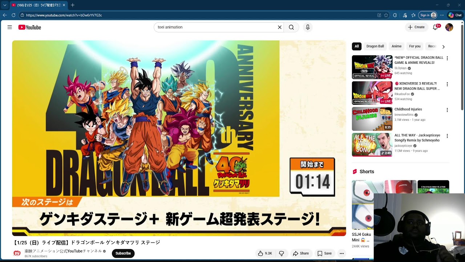The image size is (465, 262).
Task: View site information lock icon
Action: click(22, 15)
